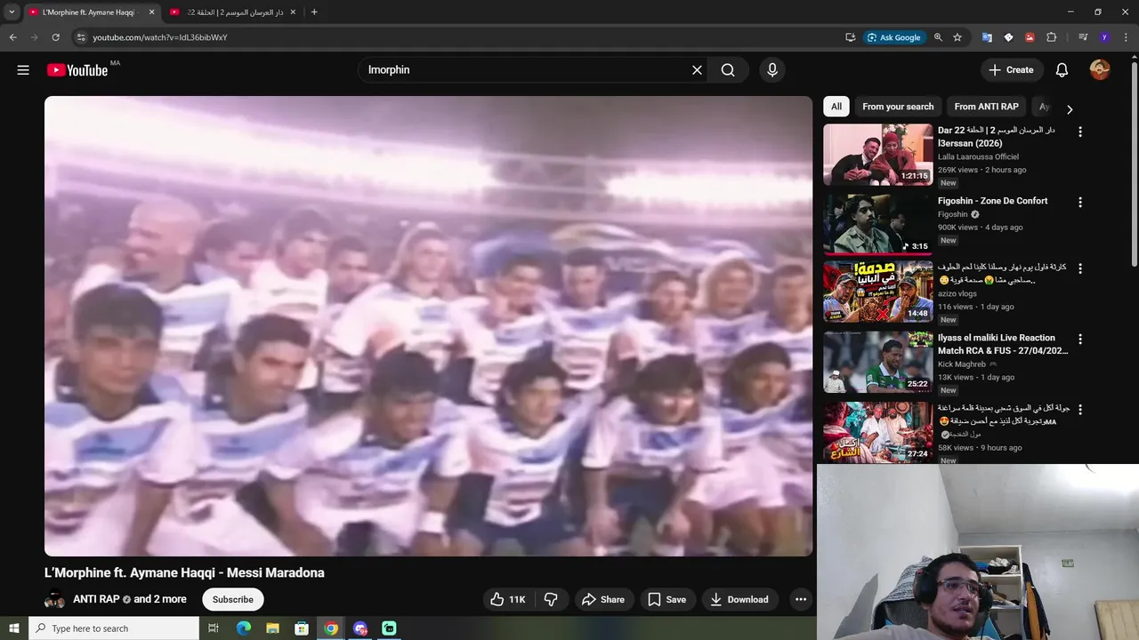Open options for Dar l3erssan video

tap(1080, 132)
